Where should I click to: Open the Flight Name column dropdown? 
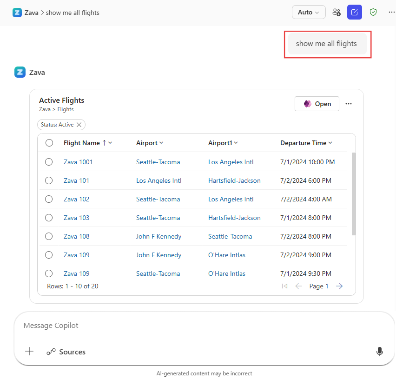pyautogui.click(x=110, y=143)
